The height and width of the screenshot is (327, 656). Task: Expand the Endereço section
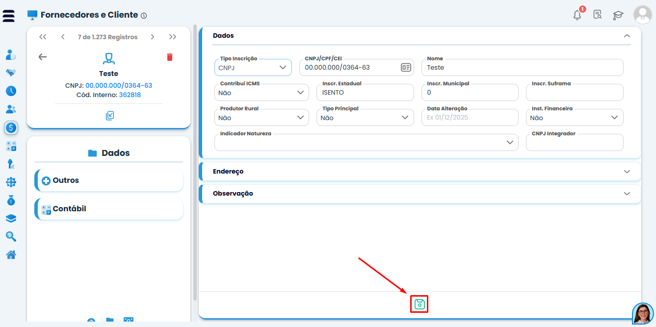pyautogui.click(x=420, y=172)
